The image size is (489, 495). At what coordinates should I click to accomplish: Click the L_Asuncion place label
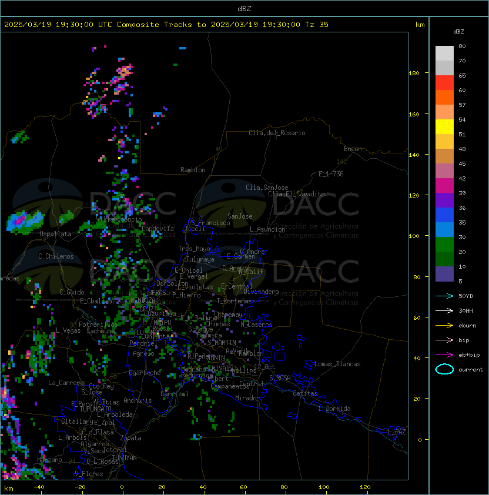[x=267, y=229]
